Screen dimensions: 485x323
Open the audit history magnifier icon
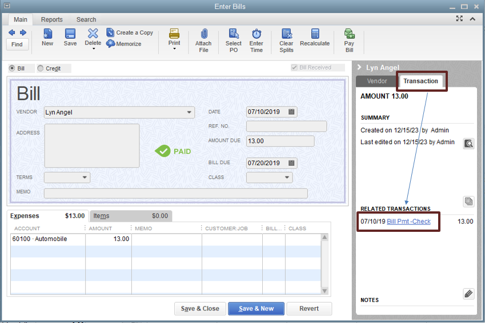(468, 144)
